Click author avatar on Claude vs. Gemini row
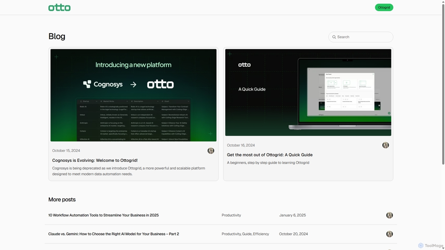445x250 pixels. [389, 234]
